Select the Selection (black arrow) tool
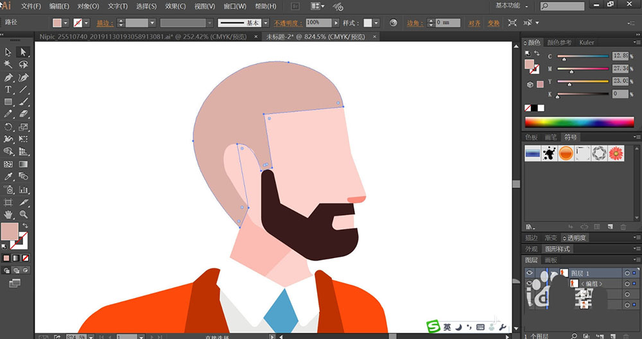The image size is (642, 339). point(8,52)
